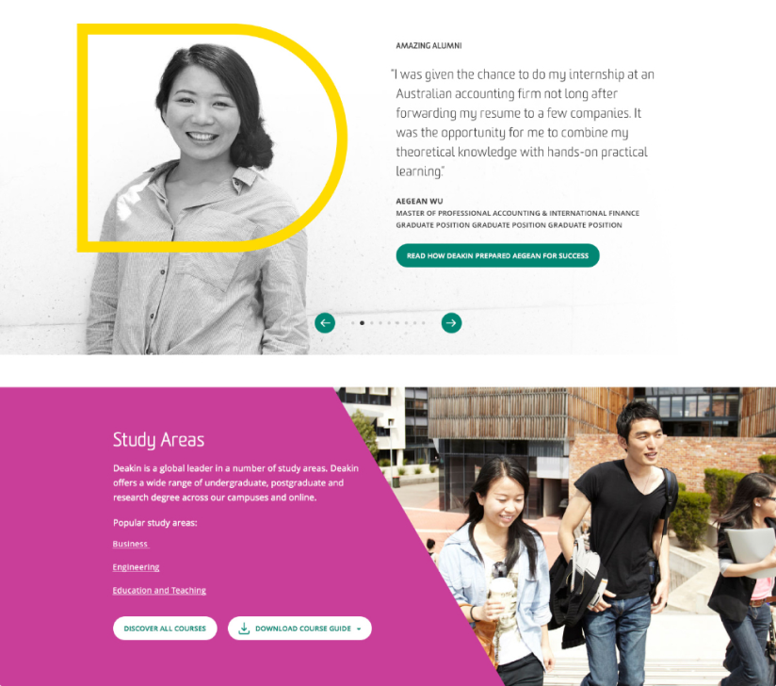Image resolution: width=776 pixels, height=686 pixels.
Task: Click the Study Areas heading
Action: (x=158, y=440)
